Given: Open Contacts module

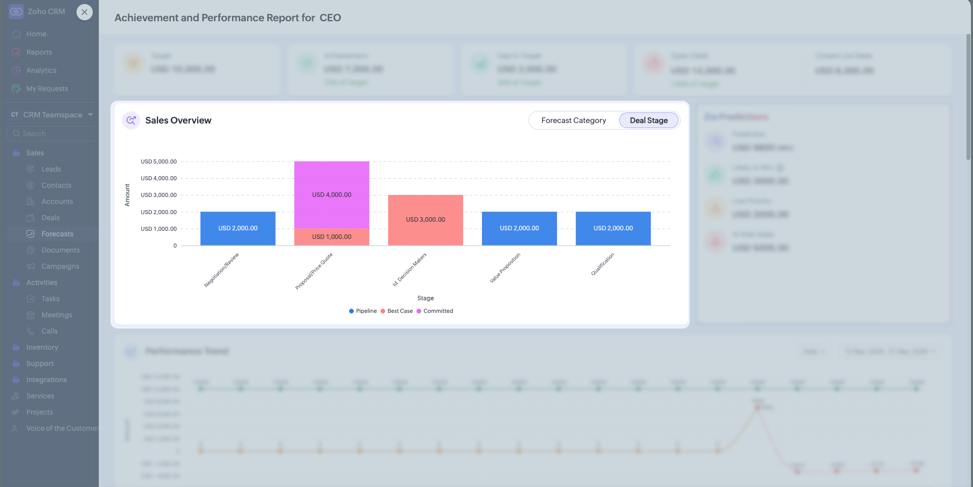Looking at the screenshot, I should (56, 185).
